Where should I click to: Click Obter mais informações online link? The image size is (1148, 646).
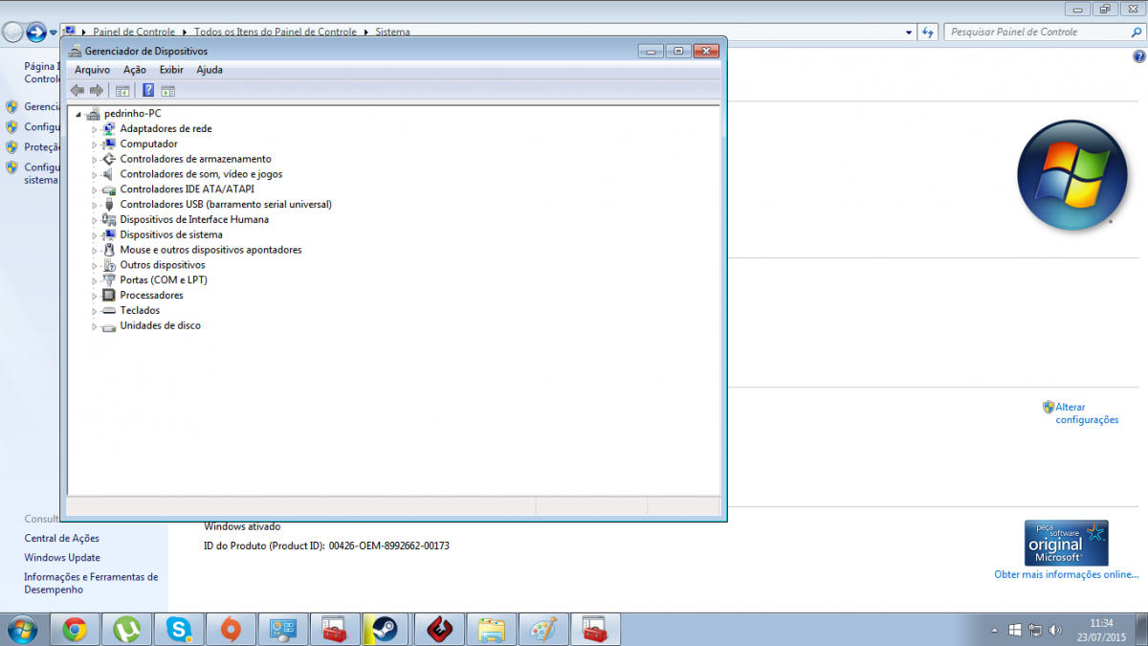(1067, 574)
